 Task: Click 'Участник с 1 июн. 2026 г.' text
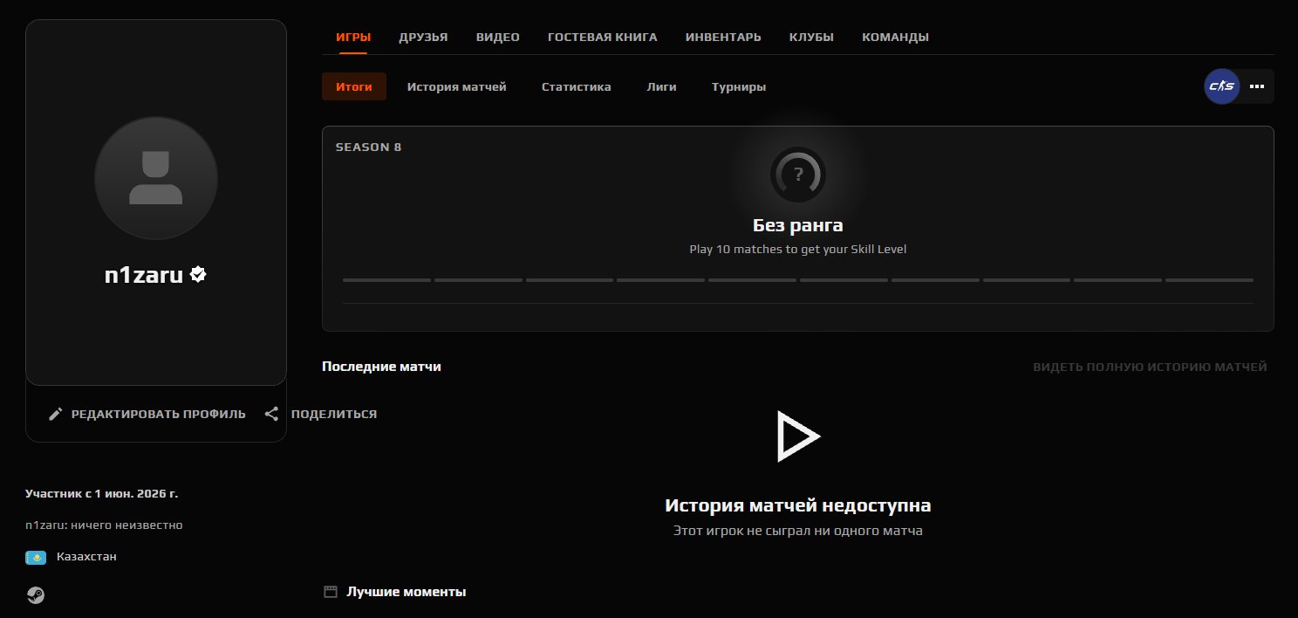pos(102,493)
